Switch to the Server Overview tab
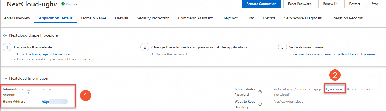 pos(16,18)
